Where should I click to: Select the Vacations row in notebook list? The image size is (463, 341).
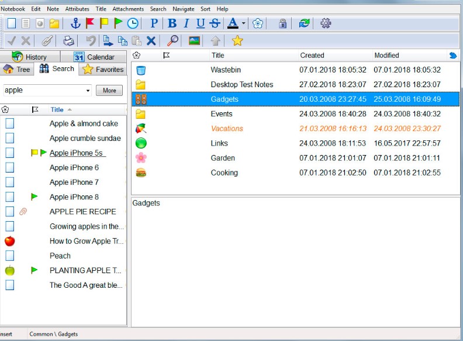(227, 129)
